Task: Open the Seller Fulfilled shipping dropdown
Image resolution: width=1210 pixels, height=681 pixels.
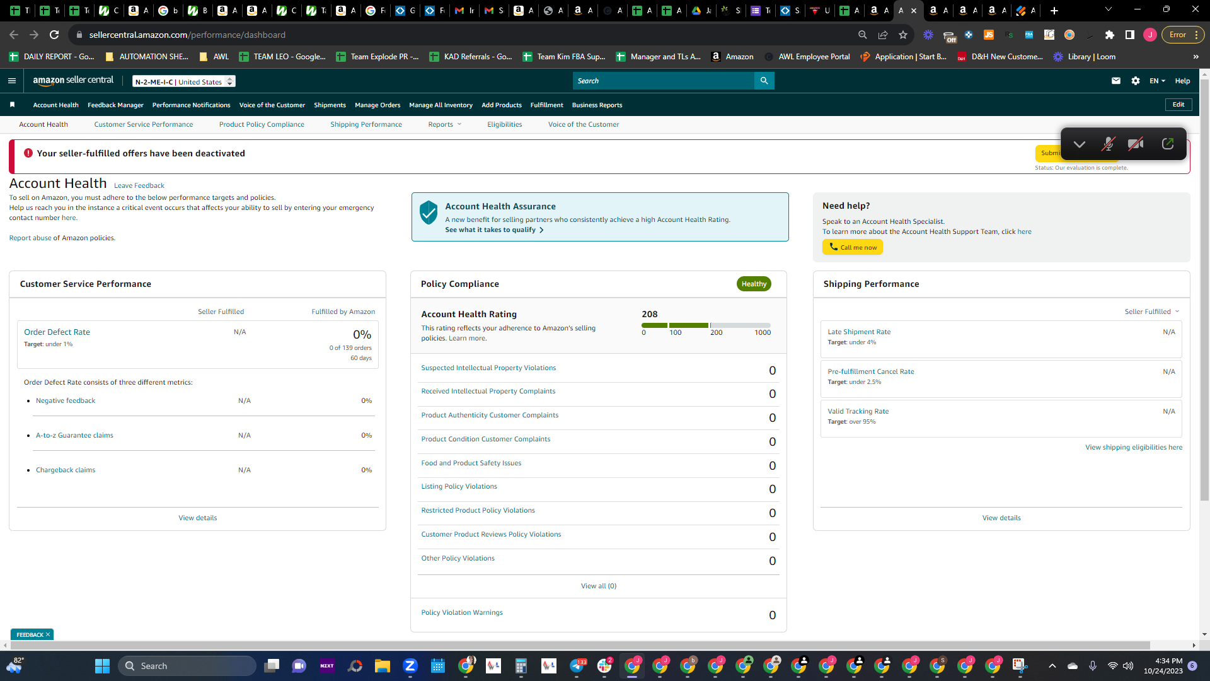Action: point(1152,311)
